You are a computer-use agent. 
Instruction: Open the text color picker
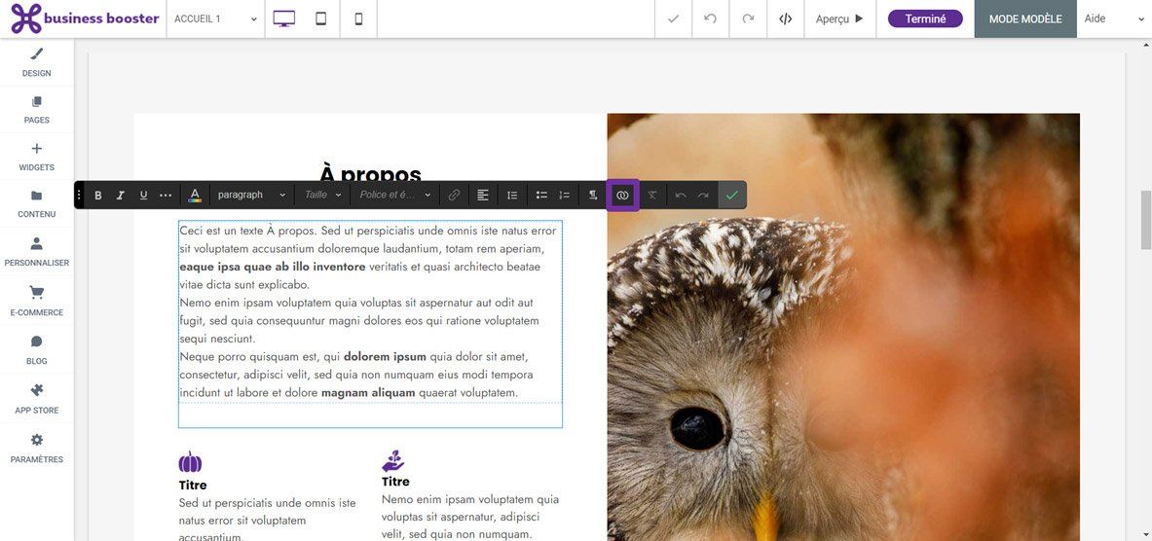point(195,196)
